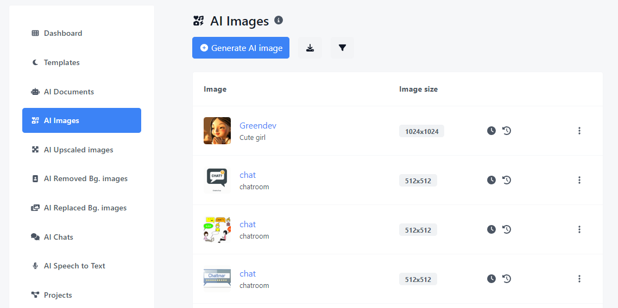
Task: Click the Cute girl image thumbnail
Action: point(217,131)
